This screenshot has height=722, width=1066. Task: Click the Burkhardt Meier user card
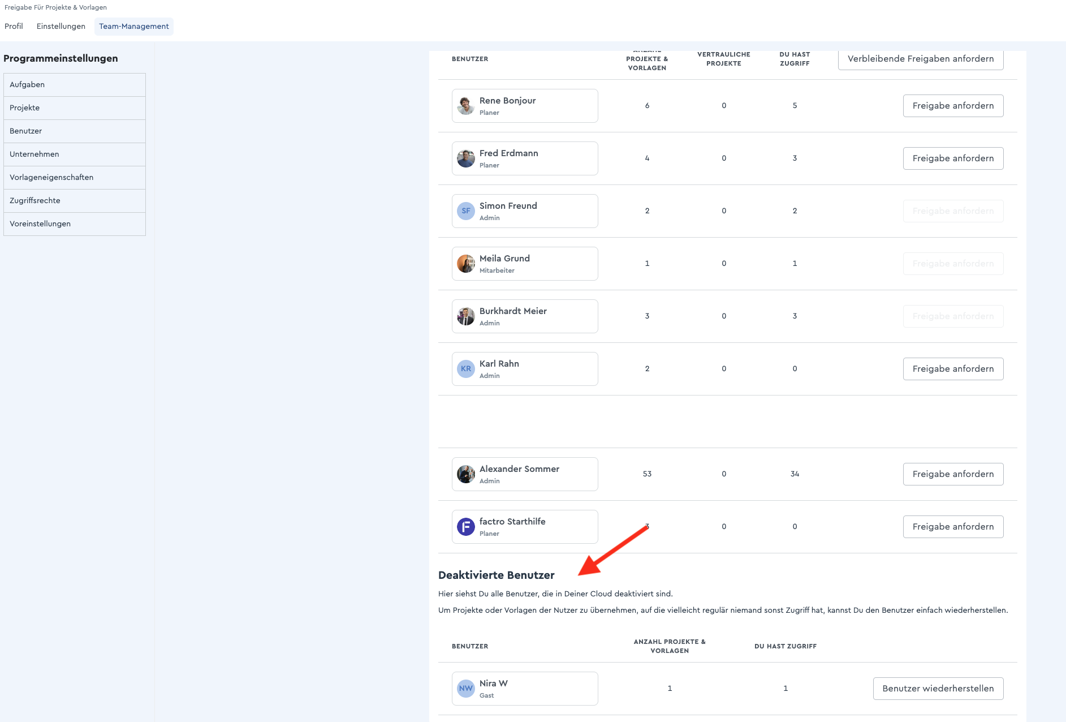click(x=525, y=316)
